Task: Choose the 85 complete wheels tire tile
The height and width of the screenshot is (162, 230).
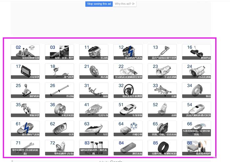Action: 162,148
